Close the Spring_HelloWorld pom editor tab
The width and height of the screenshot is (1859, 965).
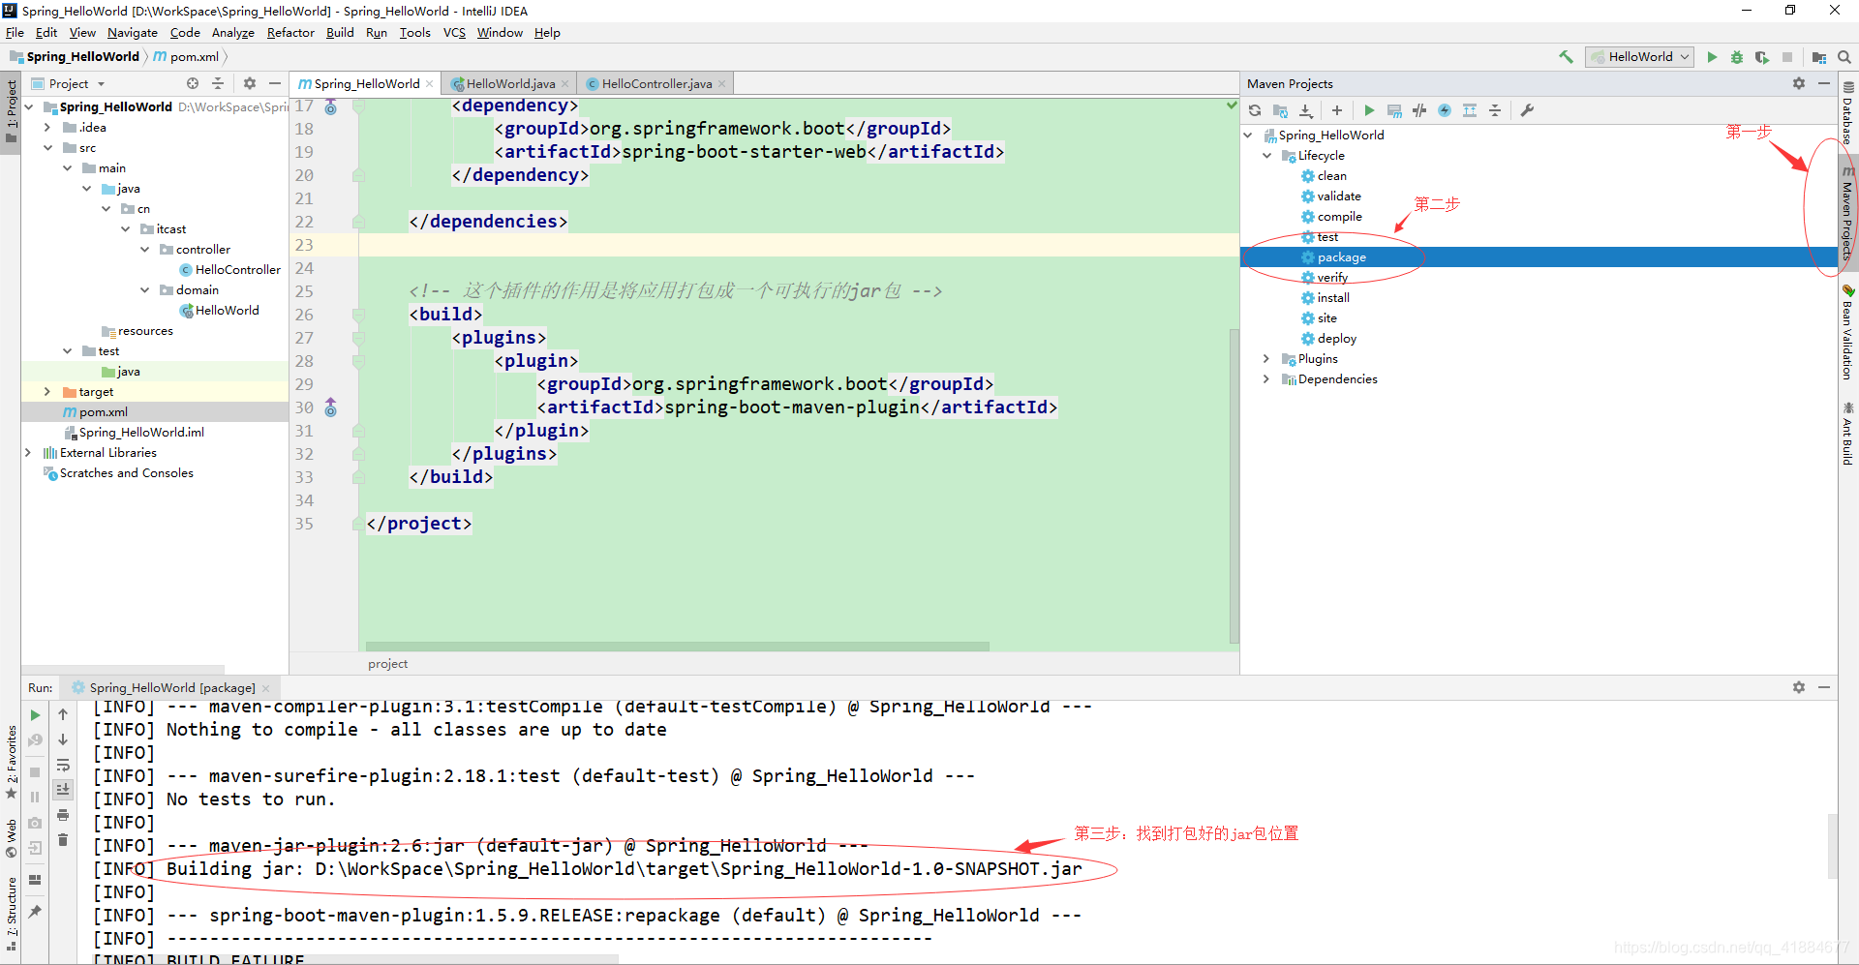[x=430, y=84]
